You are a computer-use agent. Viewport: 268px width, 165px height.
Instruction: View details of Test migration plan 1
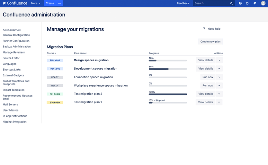click(x=205, y=102)
